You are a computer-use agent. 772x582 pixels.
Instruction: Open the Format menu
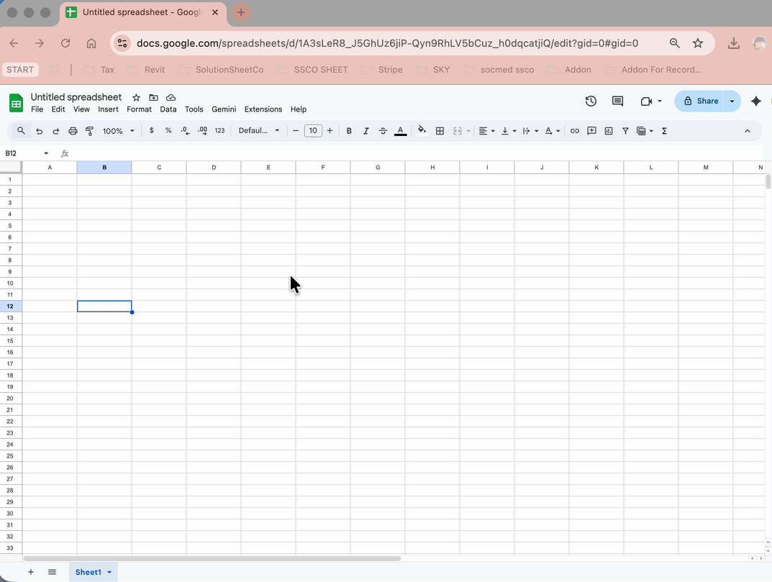[x=139, y=109]
